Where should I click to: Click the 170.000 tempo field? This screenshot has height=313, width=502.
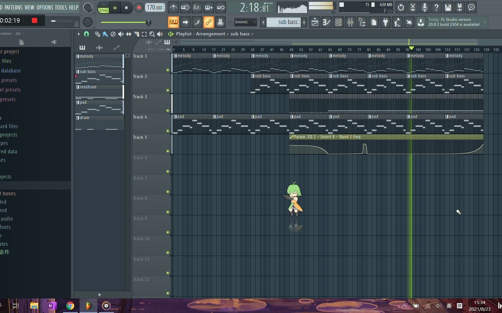(155, 8)
